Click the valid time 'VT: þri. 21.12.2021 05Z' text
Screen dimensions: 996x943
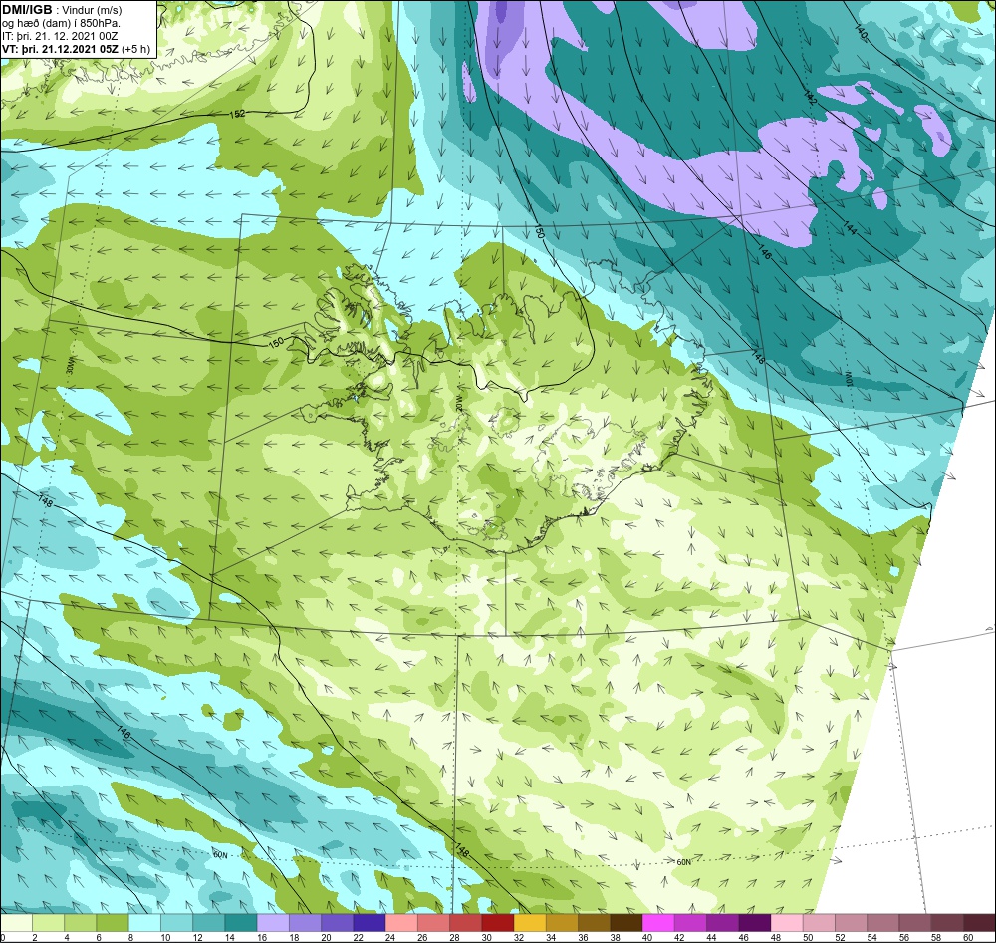[61, 49]
